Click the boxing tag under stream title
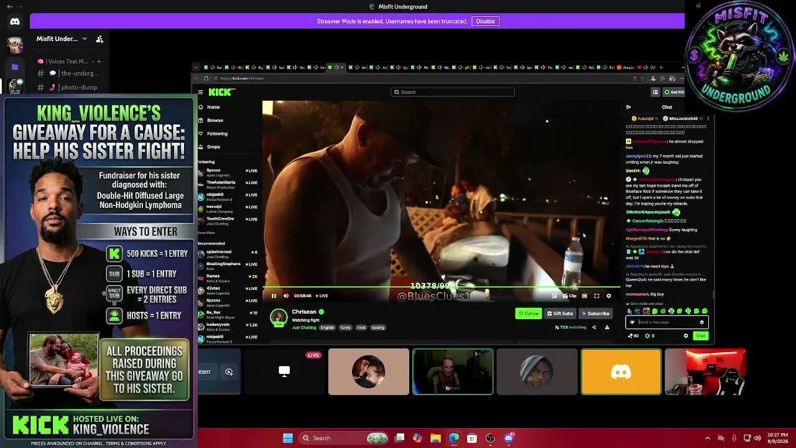The width and height of the screenshot is (796, 448). pyautogui.click(x=378, y=328)
